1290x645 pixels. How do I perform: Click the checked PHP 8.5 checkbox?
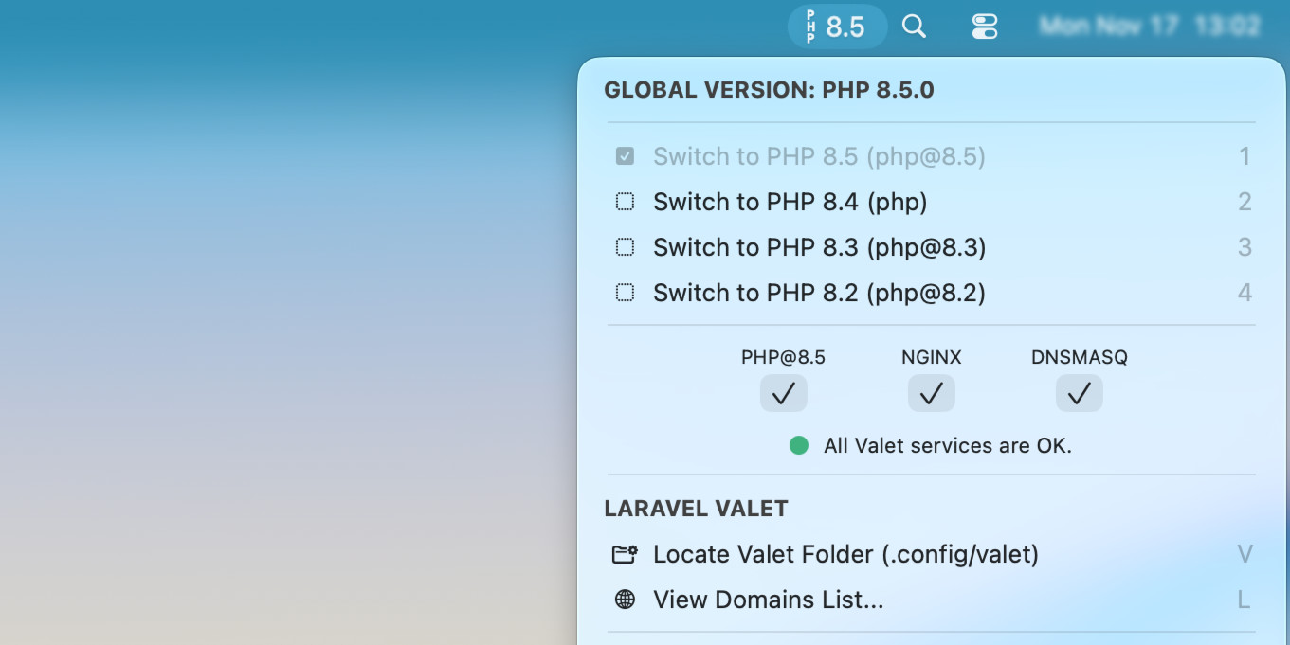[x=625, y=156]
